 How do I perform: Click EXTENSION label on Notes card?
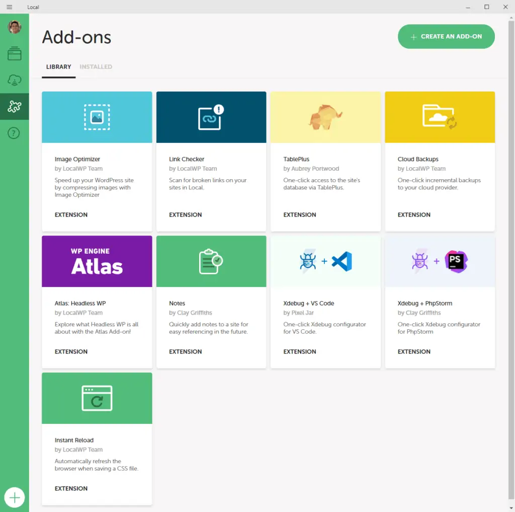click(x=185, y=351)
